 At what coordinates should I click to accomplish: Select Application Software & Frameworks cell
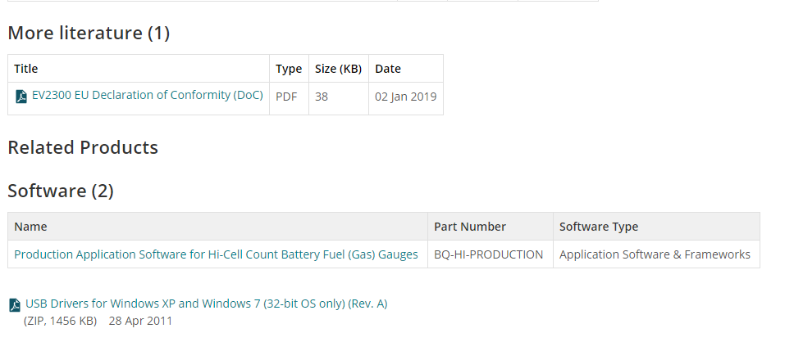pyautogui.click(x=655, y=254)
